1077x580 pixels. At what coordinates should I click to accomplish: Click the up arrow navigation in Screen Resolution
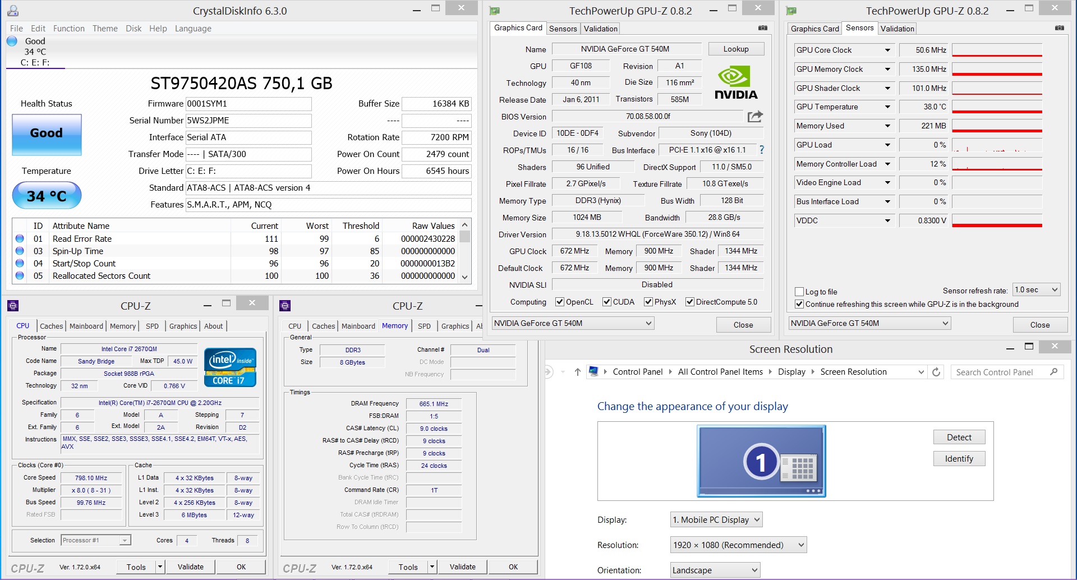[577, 372]
